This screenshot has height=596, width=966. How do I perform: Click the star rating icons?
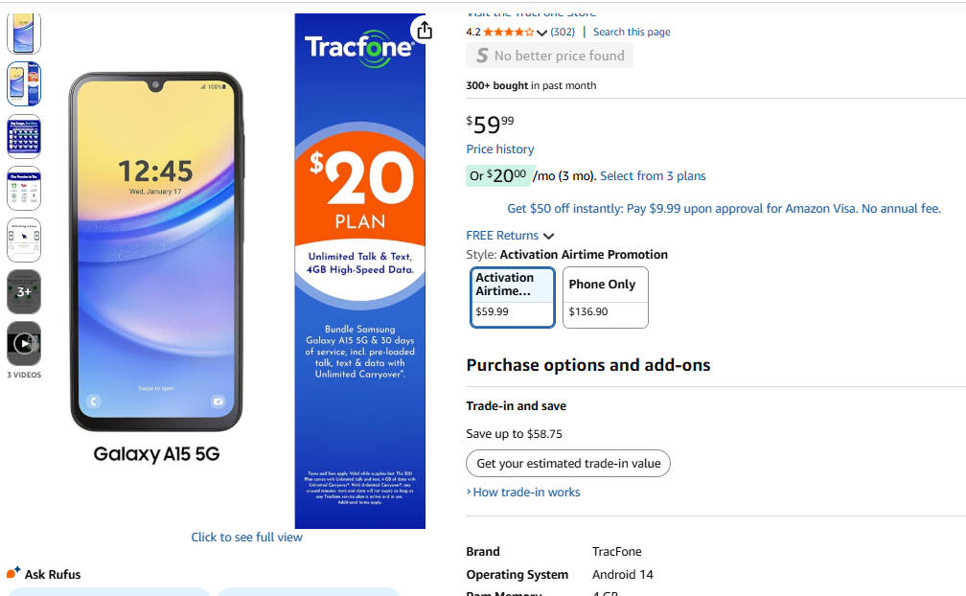(x=508, y=33)
